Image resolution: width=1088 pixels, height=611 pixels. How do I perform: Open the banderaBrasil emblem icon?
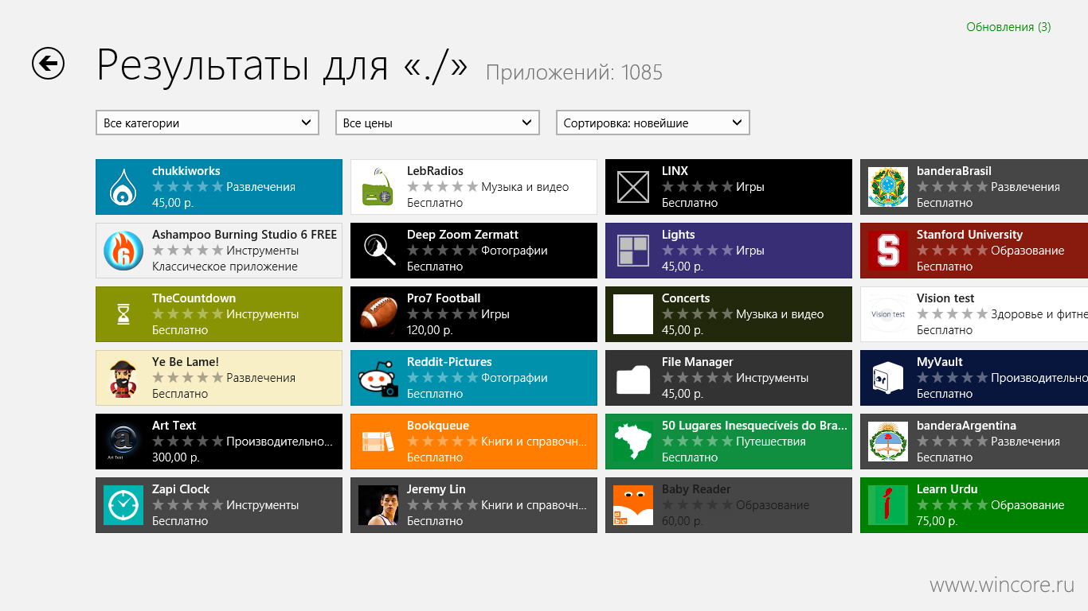pyautogui.click(x=888, y=187)
